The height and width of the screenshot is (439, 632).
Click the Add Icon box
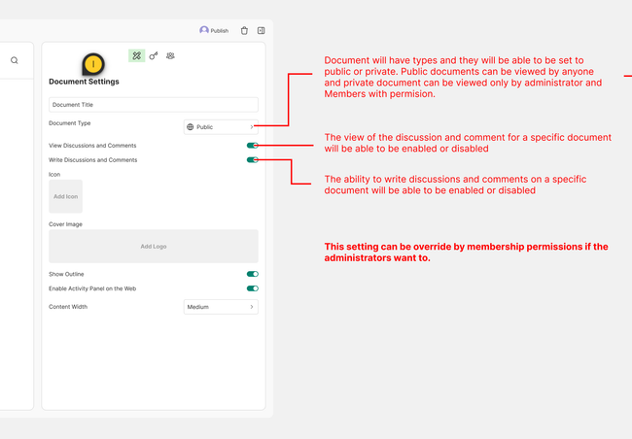[65, 196]
